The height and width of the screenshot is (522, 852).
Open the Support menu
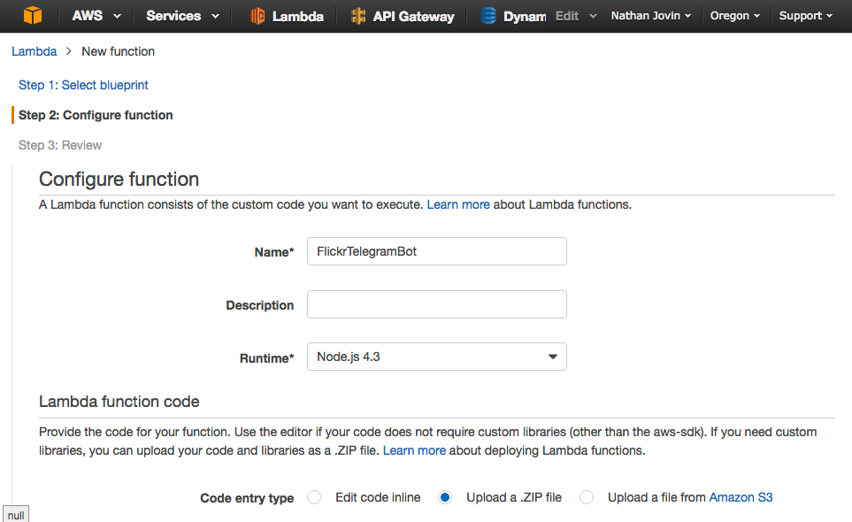[805, 16]
